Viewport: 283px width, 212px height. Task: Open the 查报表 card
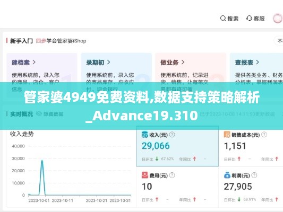256,76
